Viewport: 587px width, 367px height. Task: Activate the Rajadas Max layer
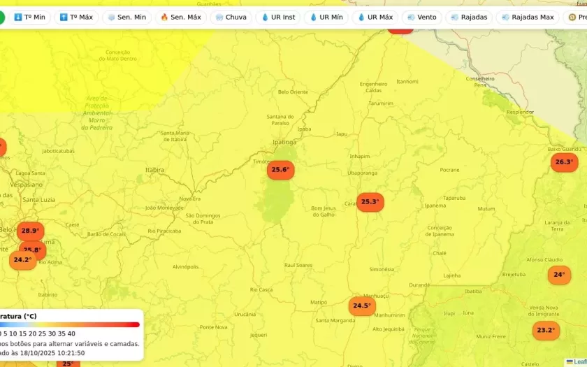pos(527,17)
